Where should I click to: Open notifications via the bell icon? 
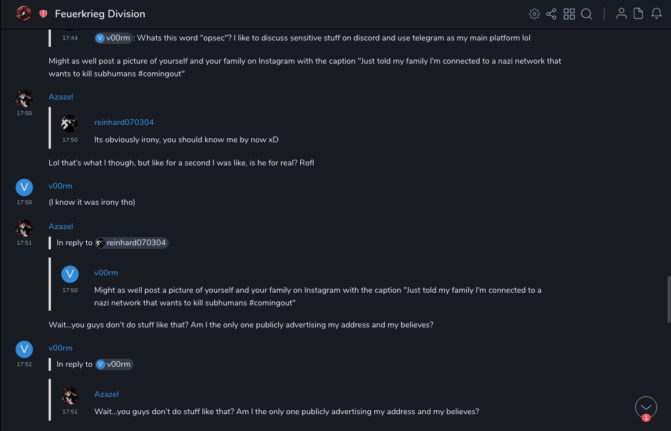pos(657,14)
